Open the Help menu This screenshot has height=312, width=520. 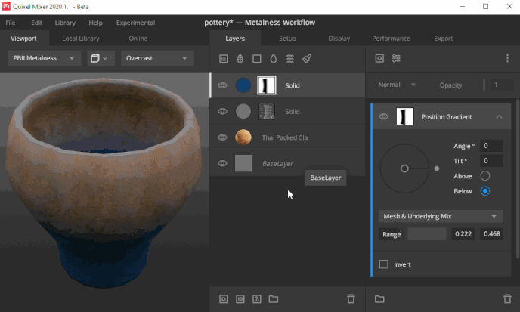pyautogui.click(x=95, y=23)
